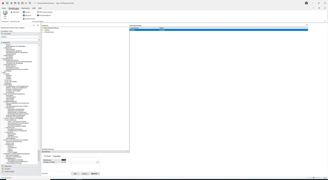Collapse the Projektmanagement tree node

[x=4, y=101]
